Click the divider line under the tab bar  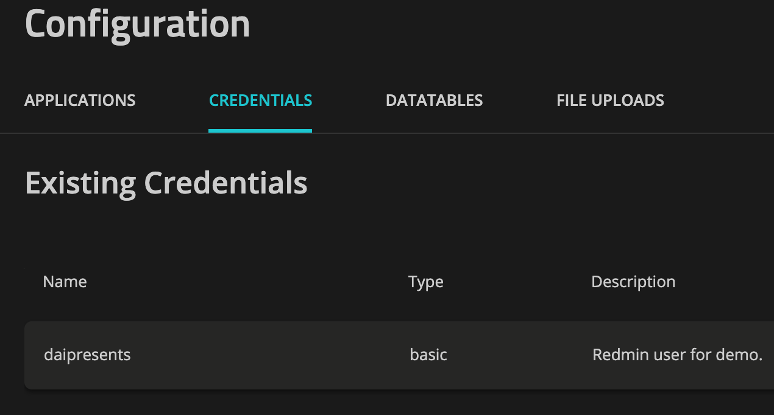click(x=488, y=133)
